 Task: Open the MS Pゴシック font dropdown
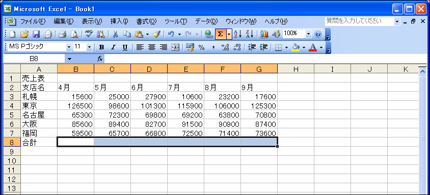(69, 47)
